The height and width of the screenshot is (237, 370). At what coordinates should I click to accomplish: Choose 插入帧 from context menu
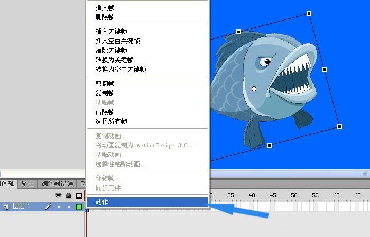pyautogui.click(x=147, y=8)
